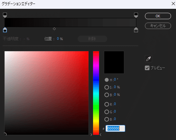176x140 pixels.
Task: Click the hue slider right arrow handle
Action: click(x=101, y=135)
